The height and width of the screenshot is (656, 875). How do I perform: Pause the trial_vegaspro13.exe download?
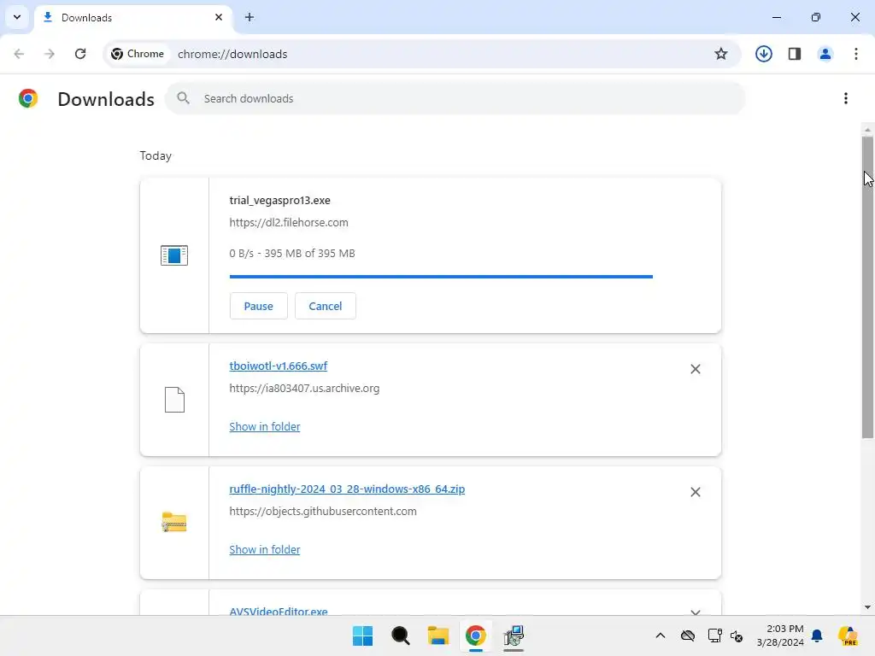[x=258, y=307]
